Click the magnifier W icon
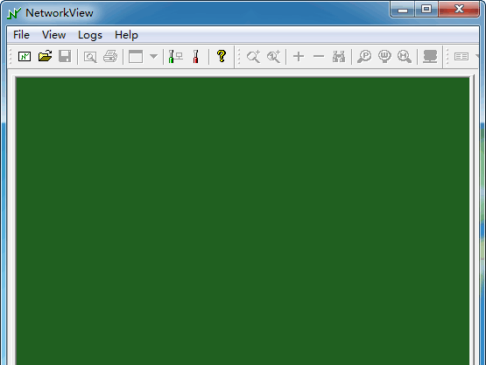Image resolution: width=486 pixels, height=365 pixels. click(384, 57)
